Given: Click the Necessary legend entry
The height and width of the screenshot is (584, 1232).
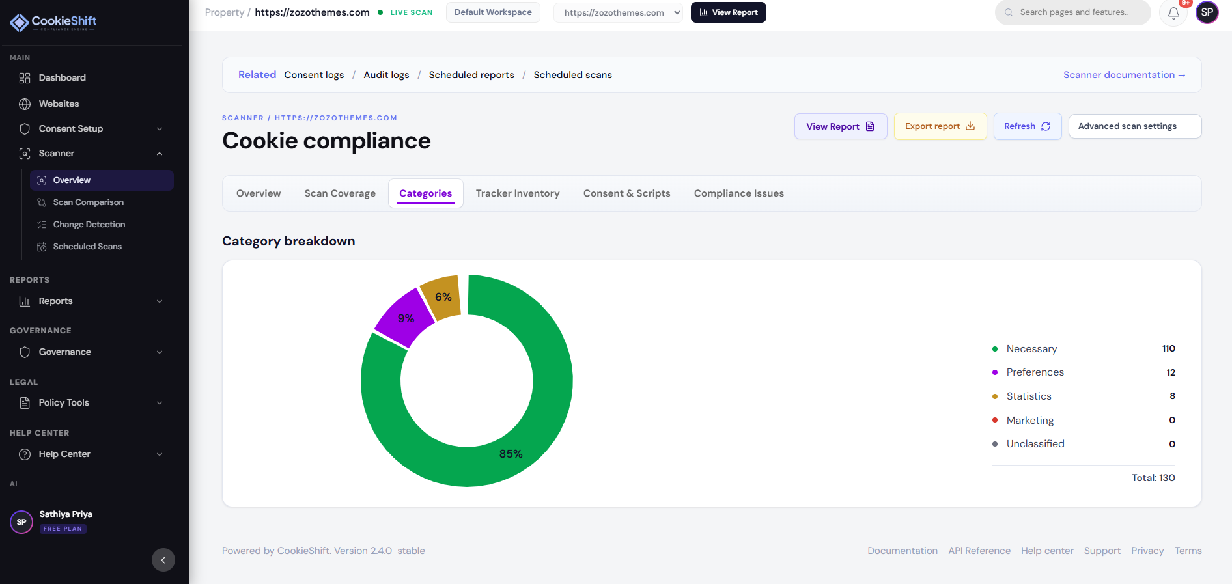Looking at the screenshot, I should [1084, 349].
